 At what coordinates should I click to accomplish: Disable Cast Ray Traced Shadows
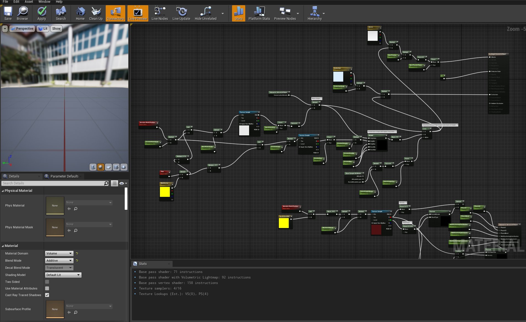[x=47, y=295]
